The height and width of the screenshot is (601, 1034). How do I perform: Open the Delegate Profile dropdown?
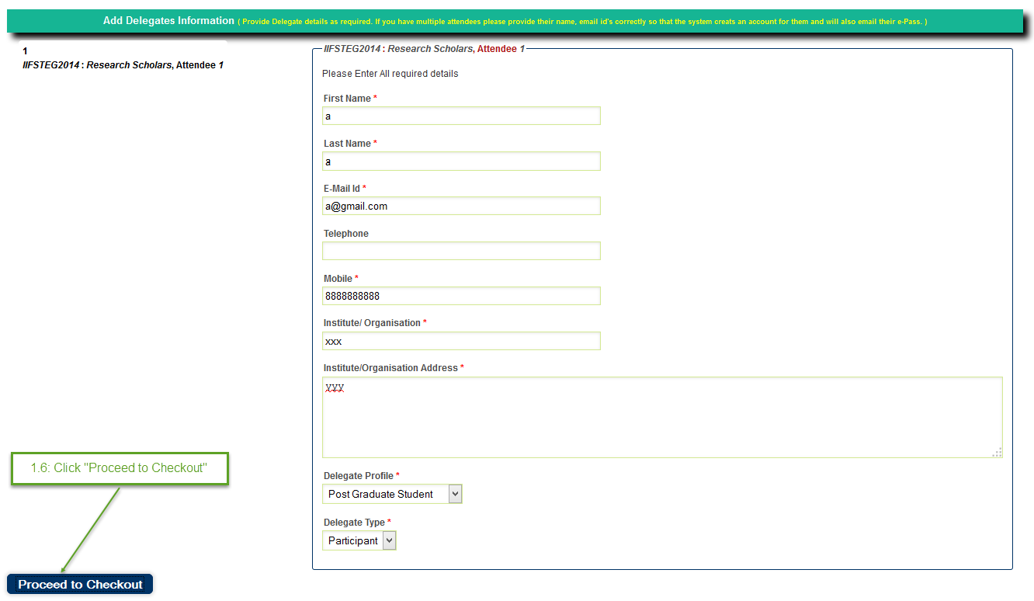392,494
